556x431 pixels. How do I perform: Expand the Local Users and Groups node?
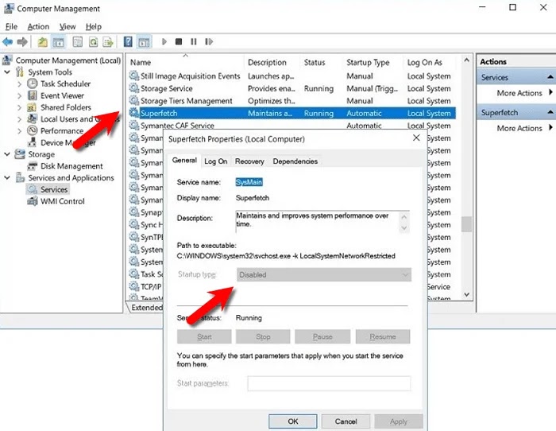[x=20, y=119]
